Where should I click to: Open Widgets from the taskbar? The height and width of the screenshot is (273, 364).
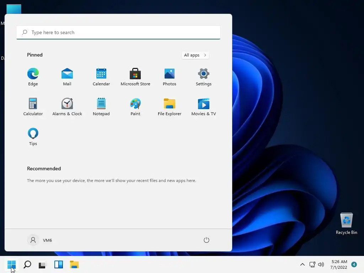59,264
